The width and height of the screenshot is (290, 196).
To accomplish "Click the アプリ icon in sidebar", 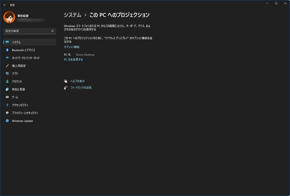I will coord(7,73).
